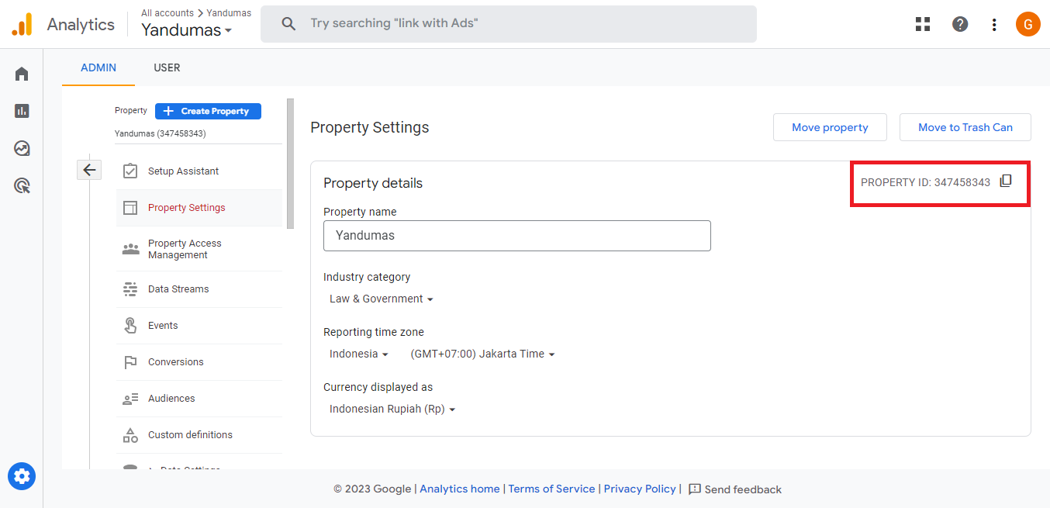The image size is (1050, 508).
Task: Click the Send feedback link text
Action: 743,489
